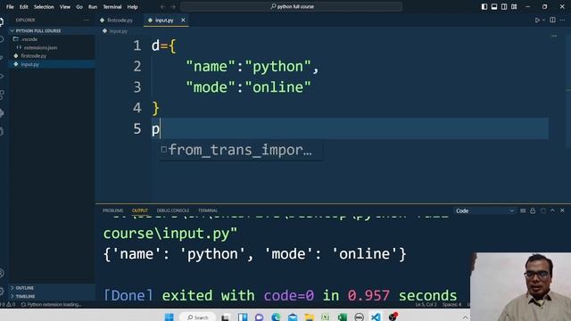Select input.py in the explorer tree

(x=52, y=64)
